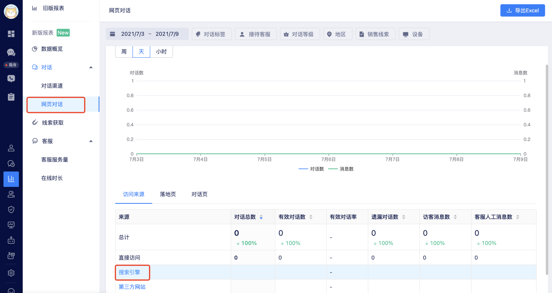Click the 7月6日 point on the chart axis
552x293 pixels.
click(x=328, y=159)
